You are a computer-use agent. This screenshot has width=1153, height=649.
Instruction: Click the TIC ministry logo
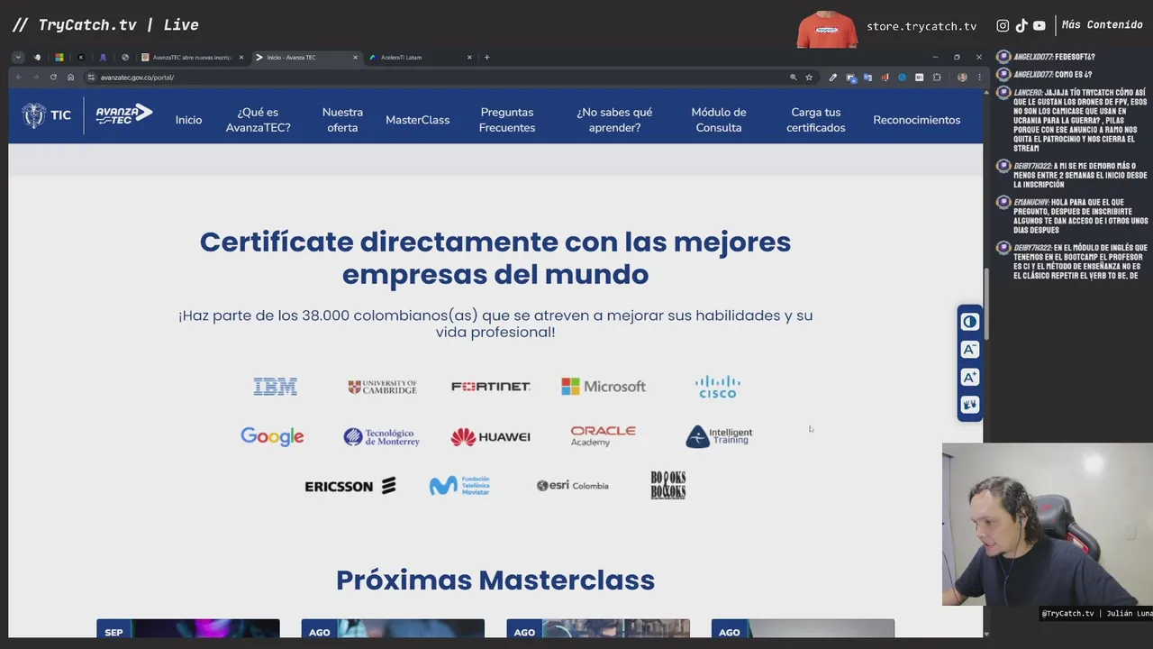pos(47,114)
